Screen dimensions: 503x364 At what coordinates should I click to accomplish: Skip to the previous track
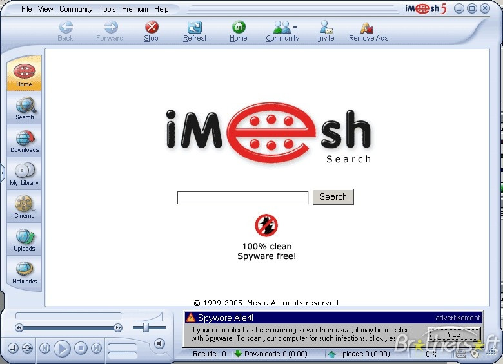tap(44, 348)
